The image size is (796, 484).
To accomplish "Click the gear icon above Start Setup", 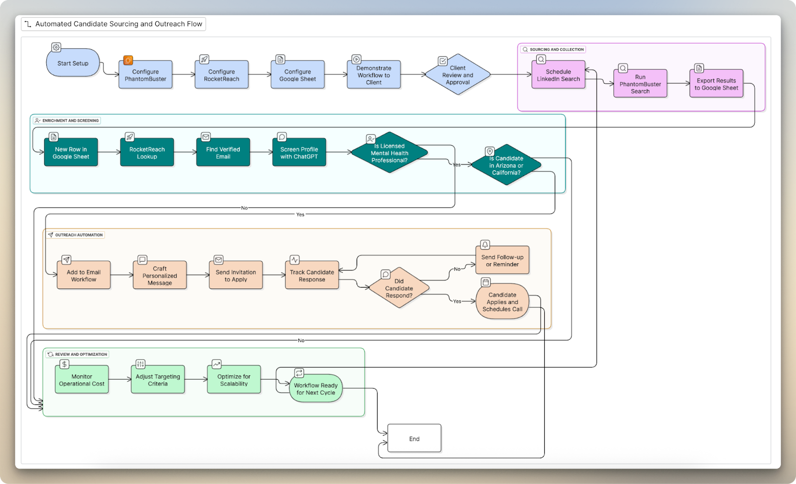I will coord(56,47).
